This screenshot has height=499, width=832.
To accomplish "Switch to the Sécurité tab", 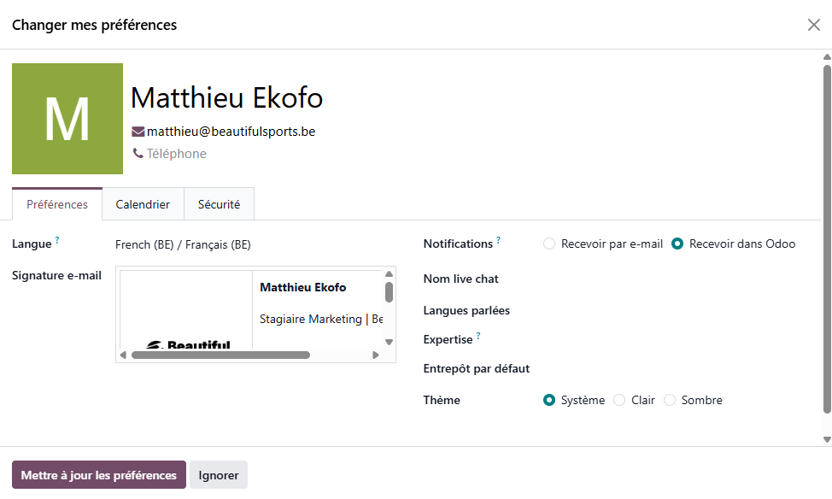I will coord(219,204).
